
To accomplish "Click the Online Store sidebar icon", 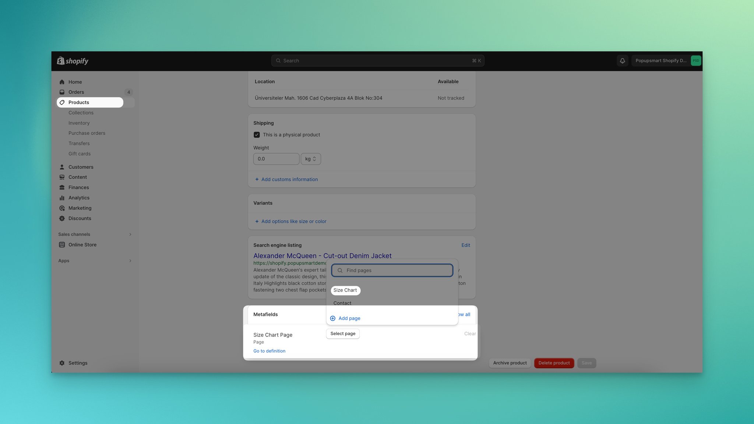I will [x=61, y=245].
